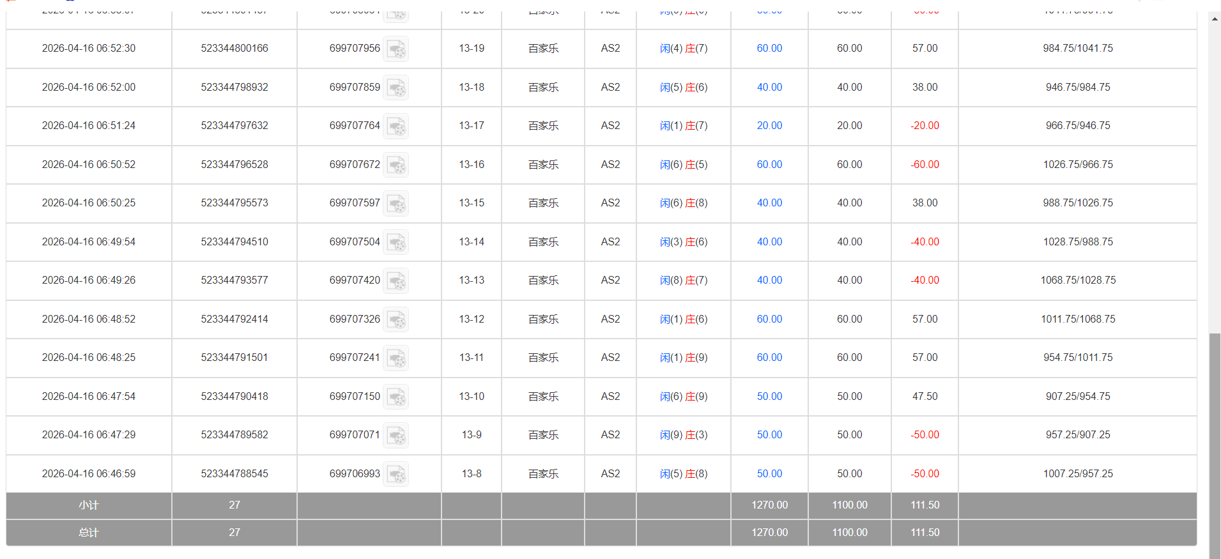Screen dimensions: 1221x559
Task: Click blue 50.00 bet amount in row 13-8
Action: (x=769, y=474)
